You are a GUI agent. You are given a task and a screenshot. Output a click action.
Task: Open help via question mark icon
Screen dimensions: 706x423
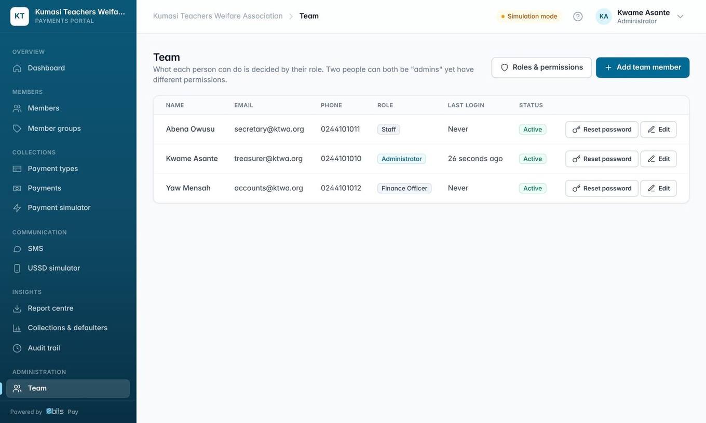[x=578, y=16]
